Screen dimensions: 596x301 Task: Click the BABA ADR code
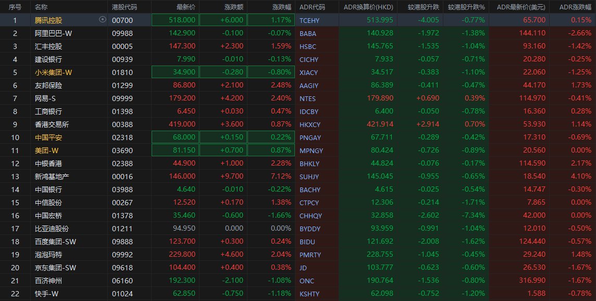coord(308,33)
